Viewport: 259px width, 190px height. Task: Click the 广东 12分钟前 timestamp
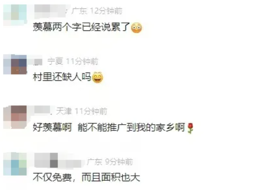(x=97, y=11)
